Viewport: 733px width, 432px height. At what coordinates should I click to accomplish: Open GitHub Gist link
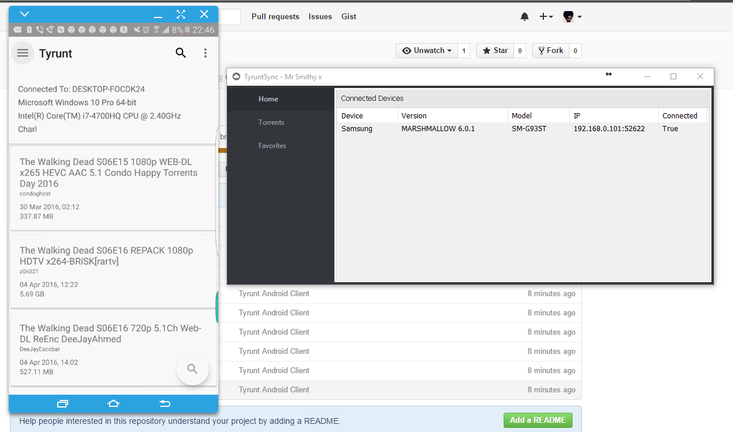pyautogui.click(x=349, y=17)
